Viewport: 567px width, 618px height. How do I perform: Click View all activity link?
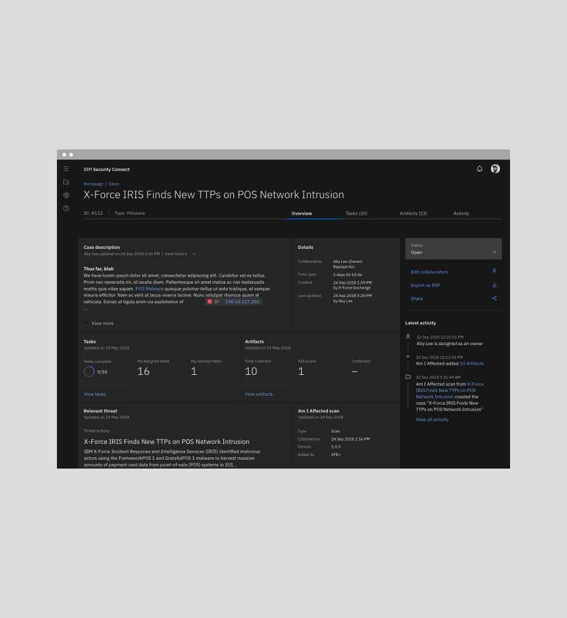pos(432,420)
